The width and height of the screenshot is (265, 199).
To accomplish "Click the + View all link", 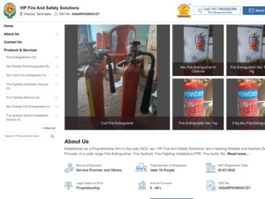I will click(49, 128).
